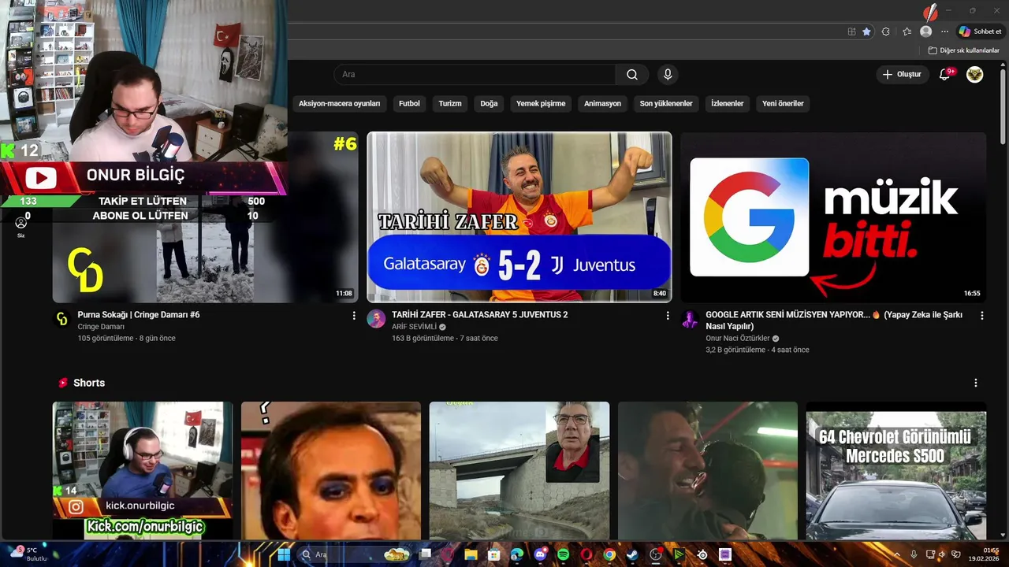
Task: Show hidden system tray icons chevron
Action: [x=896, y=554]
